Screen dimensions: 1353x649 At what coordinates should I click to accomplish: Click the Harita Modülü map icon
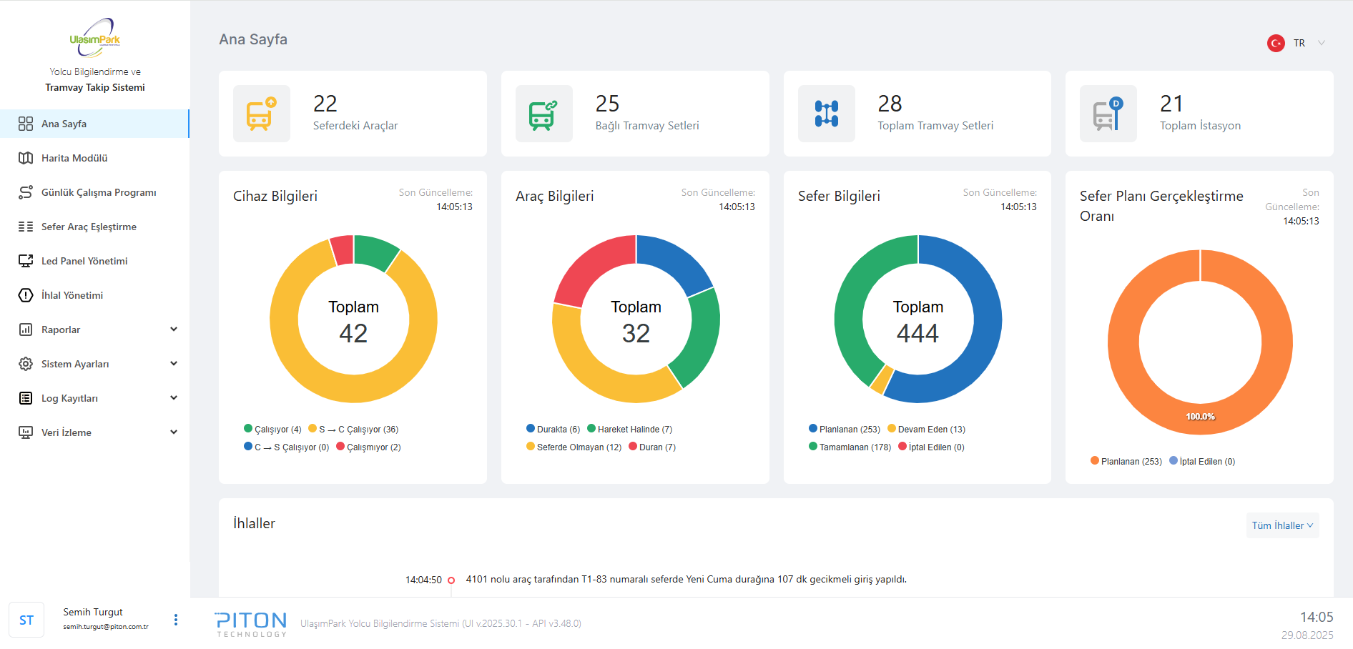(26, 158)
